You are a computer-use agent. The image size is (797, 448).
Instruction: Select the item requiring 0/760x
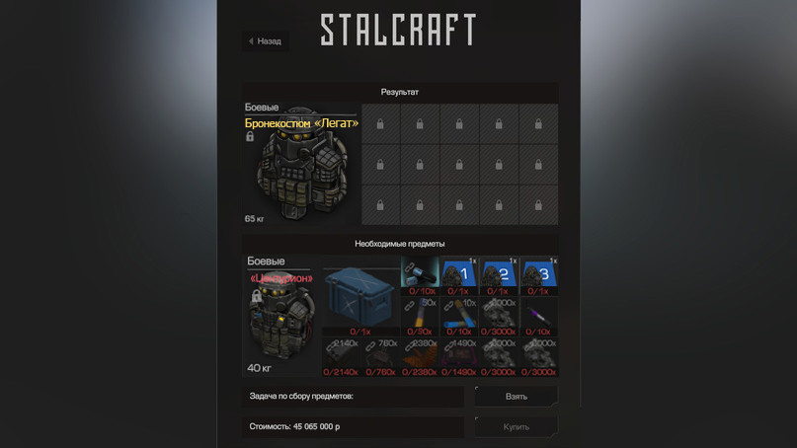click(x=380, y=357)
